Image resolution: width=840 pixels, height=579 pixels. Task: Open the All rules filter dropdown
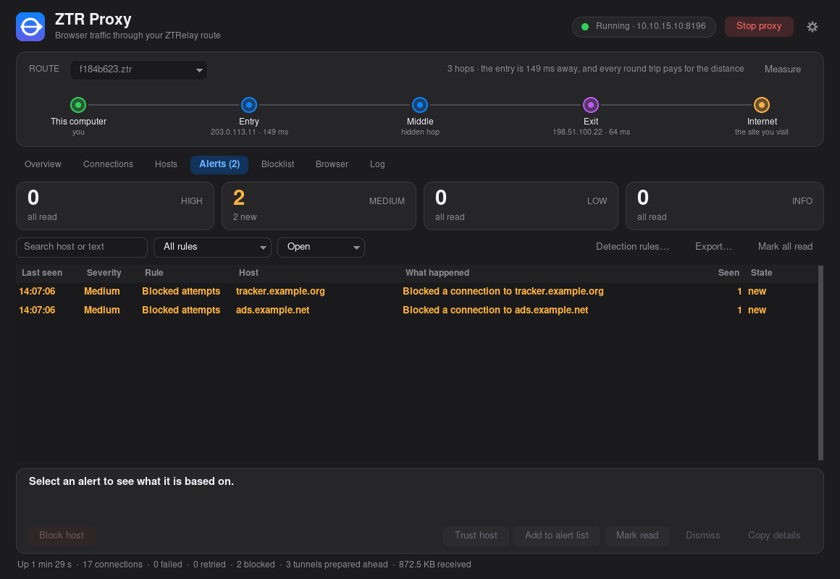click(x=213, y=247)
